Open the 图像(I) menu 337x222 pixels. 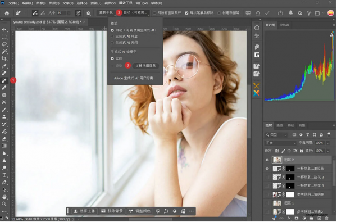(40, 3)
